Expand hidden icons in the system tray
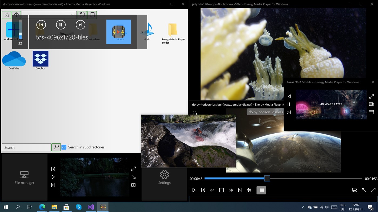Viewport: 378px width, 212px height. pyautogui.click(x=304, y=207)
